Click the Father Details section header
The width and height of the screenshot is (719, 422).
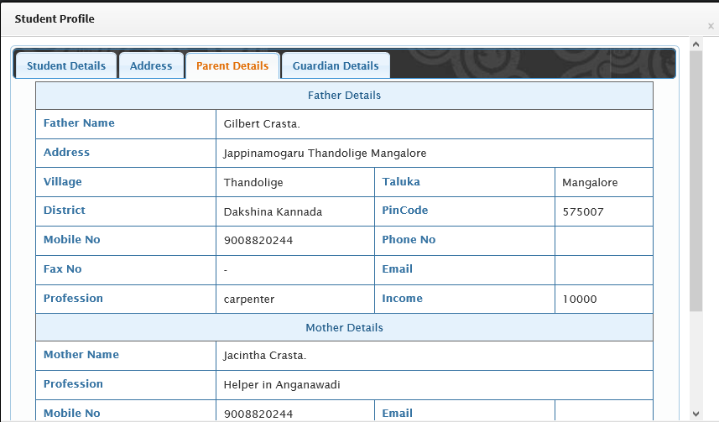click(344, 96)
